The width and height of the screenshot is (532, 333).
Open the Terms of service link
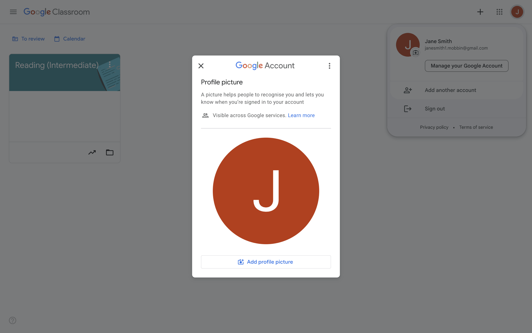coord(476,127)
